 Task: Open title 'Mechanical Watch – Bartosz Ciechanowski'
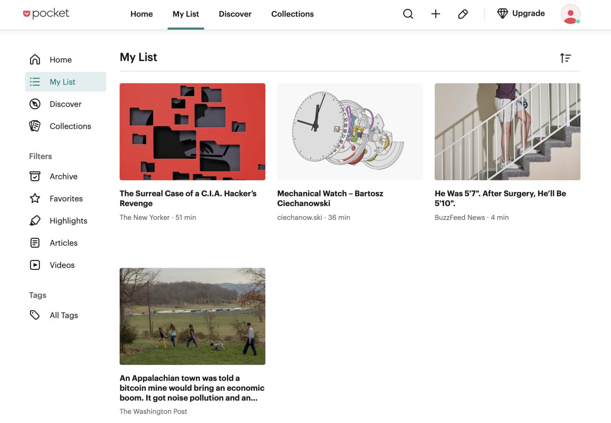(x=330, y=198)
